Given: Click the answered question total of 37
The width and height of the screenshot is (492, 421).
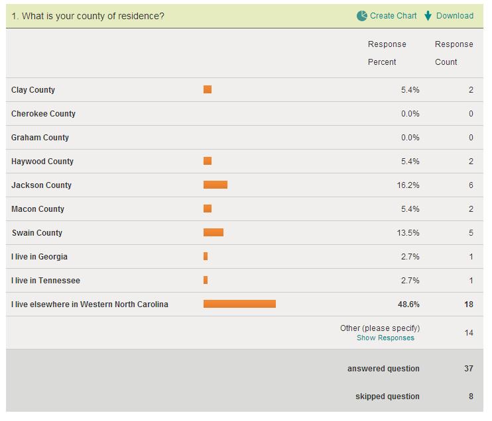Looking at the screenshot, I should pos(469,369).
